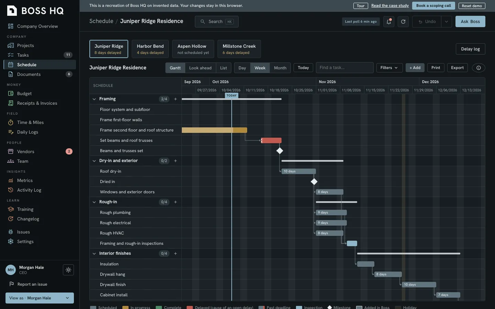Select the Aspen Hollow project tab

tap(193, 49)
